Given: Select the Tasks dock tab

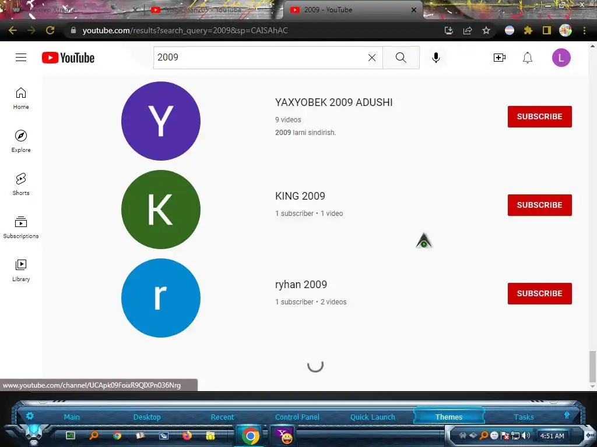Looking at the screenshot, I should (x=524, y=417).
